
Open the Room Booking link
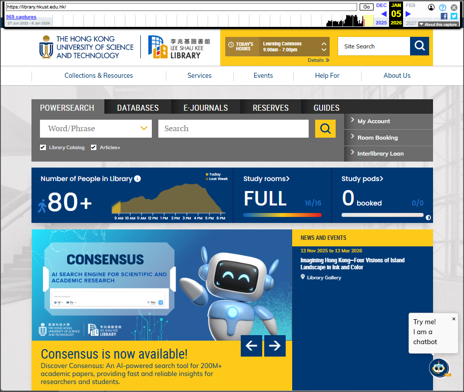pos(378,138)
